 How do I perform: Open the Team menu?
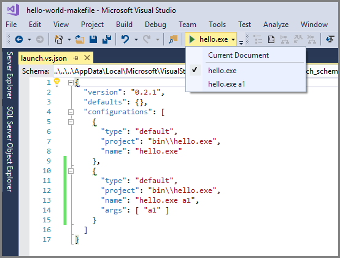coord(187,25)
